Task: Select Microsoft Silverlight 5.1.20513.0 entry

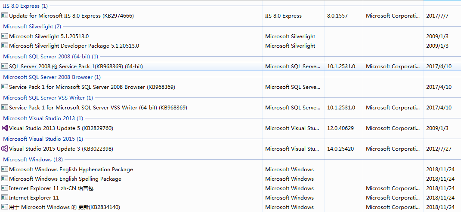Action: pos(49,36)
